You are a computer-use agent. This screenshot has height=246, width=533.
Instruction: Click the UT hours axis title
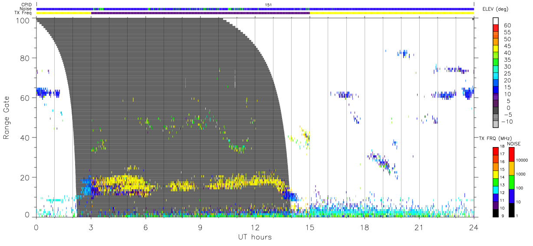coord(254,237)
